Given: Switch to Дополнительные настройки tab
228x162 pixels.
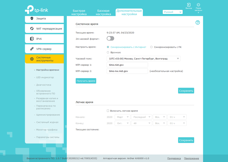Looking at the screenshot, I should [129, 12].
